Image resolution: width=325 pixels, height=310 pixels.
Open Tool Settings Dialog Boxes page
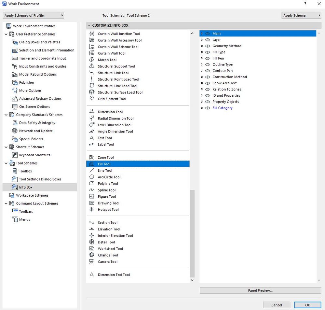pos(40,179)
